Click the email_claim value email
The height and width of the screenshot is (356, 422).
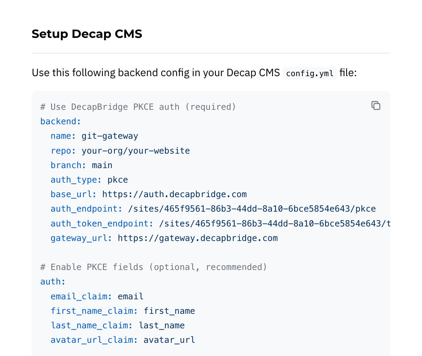(x=130, y=296)
